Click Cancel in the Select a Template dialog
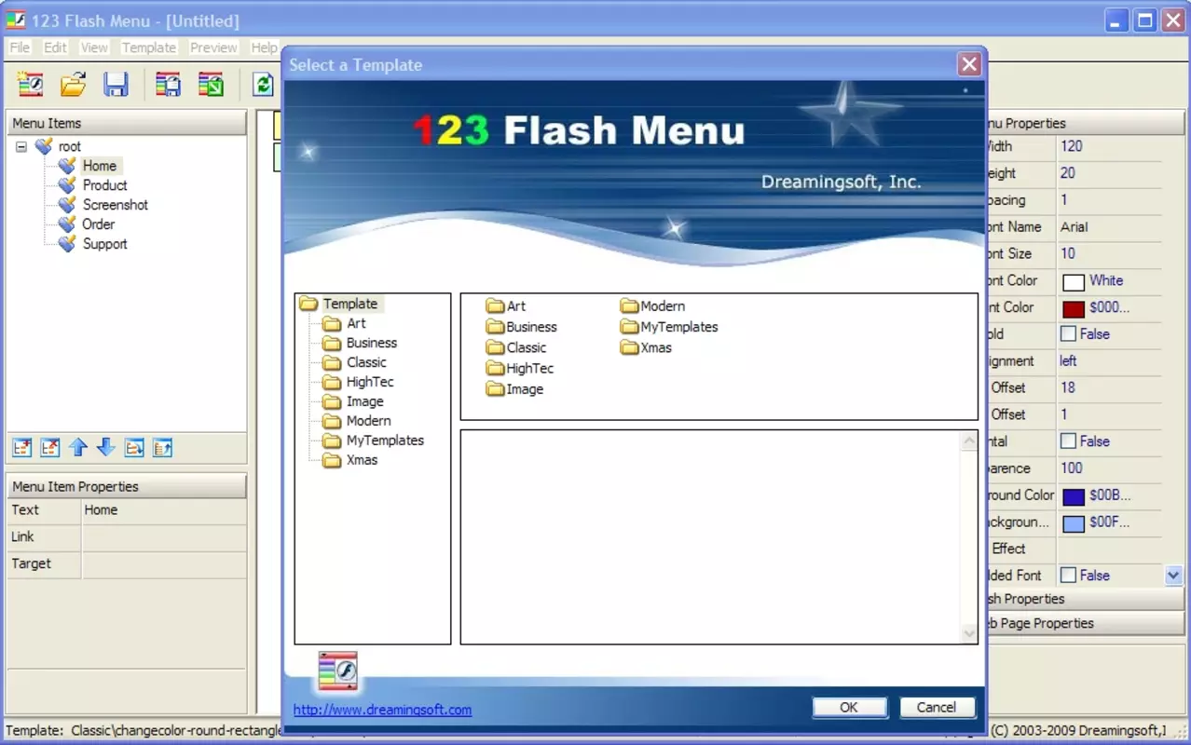 [937, 707]
